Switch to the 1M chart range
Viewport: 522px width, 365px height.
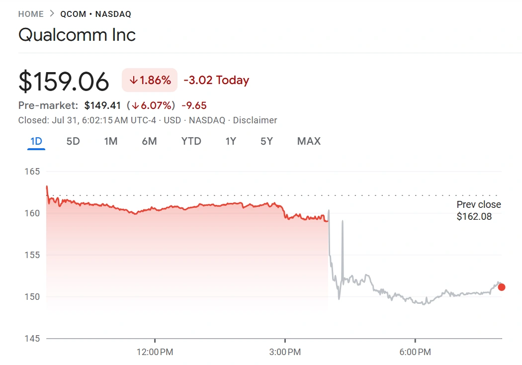point(111,141)
